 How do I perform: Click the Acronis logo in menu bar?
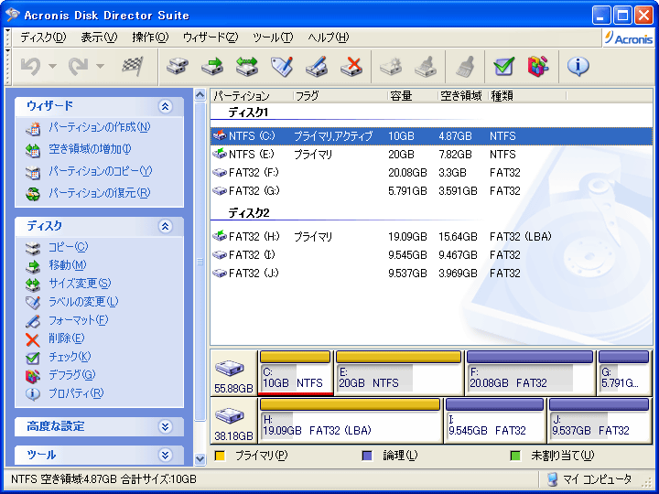pyautogui.click(x=629, y=38)
